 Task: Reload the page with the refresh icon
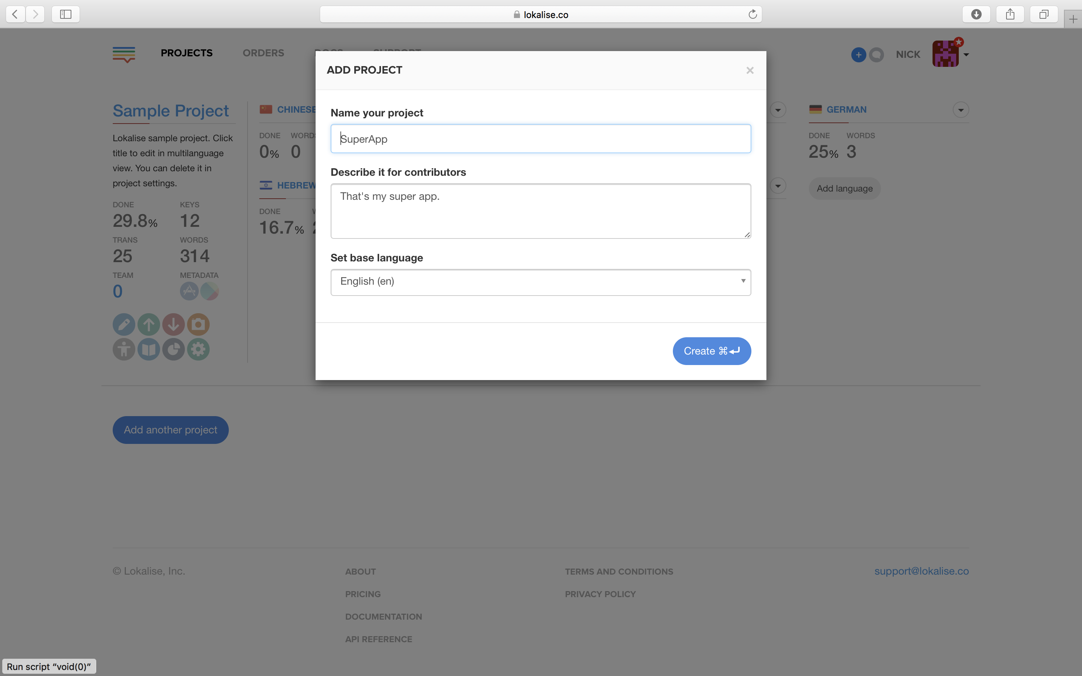[753, 14]
